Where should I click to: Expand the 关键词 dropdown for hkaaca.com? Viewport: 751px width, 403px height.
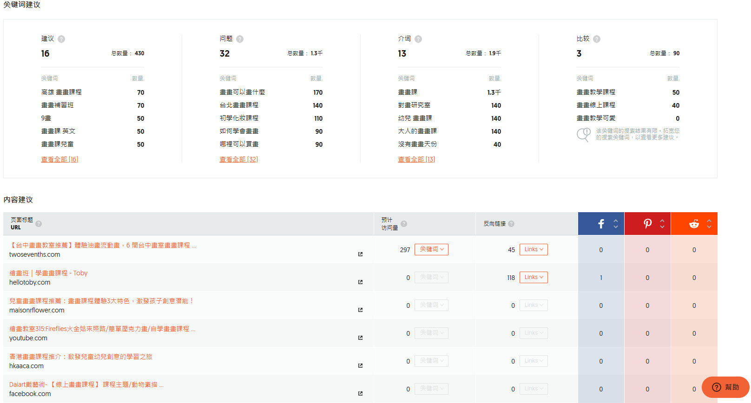tap(431, 361)
